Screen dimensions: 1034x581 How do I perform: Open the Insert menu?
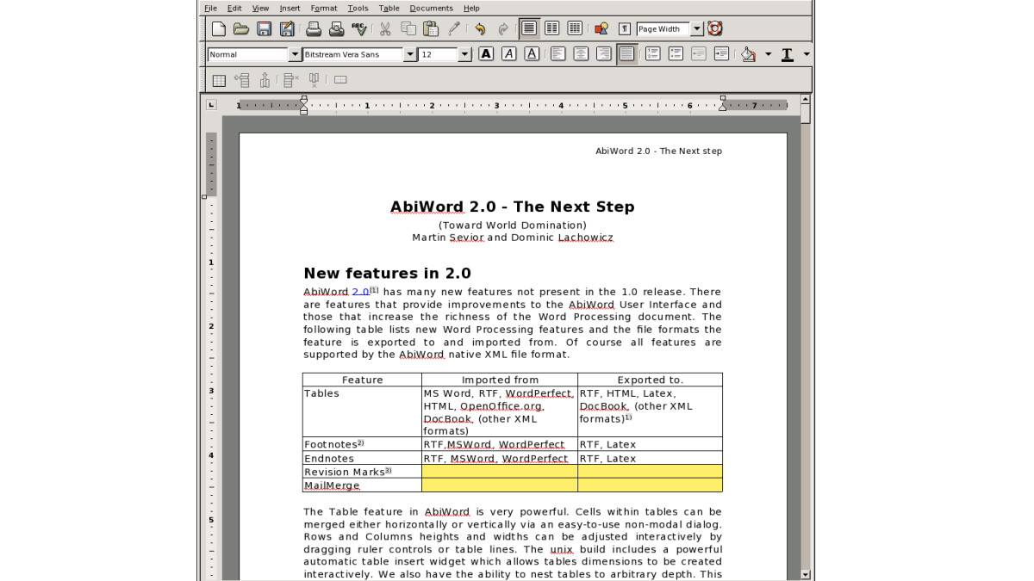[290, 8]
